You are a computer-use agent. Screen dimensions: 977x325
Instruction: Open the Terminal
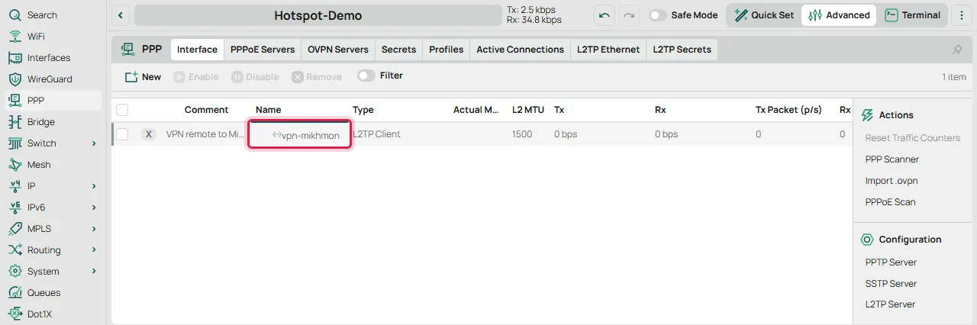[x=913, y=15]
